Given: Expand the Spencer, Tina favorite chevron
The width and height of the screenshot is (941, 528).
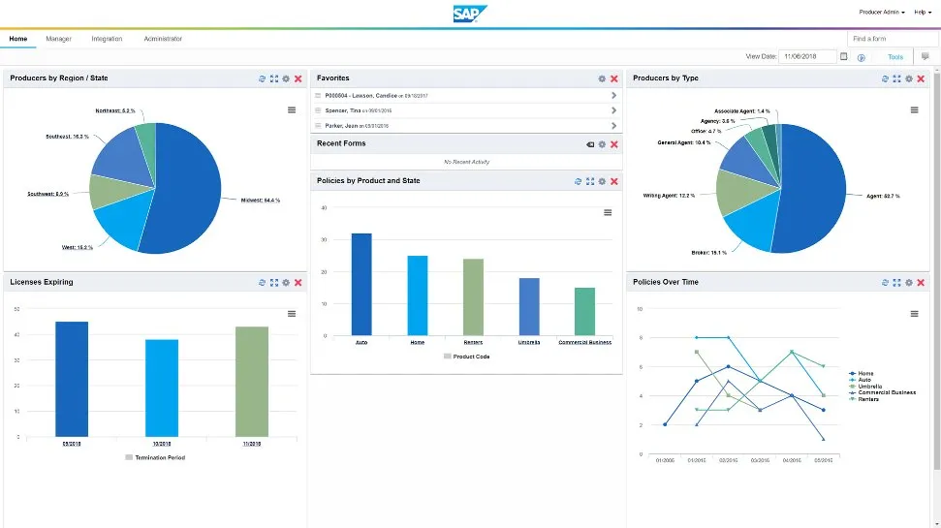Looking at the screenshot, I should pos(614,110).
